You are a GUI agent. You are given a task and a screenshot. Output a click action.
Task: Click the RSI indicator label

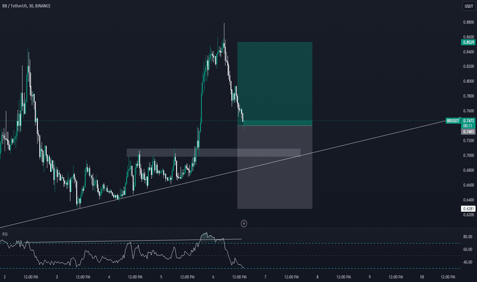5,234
